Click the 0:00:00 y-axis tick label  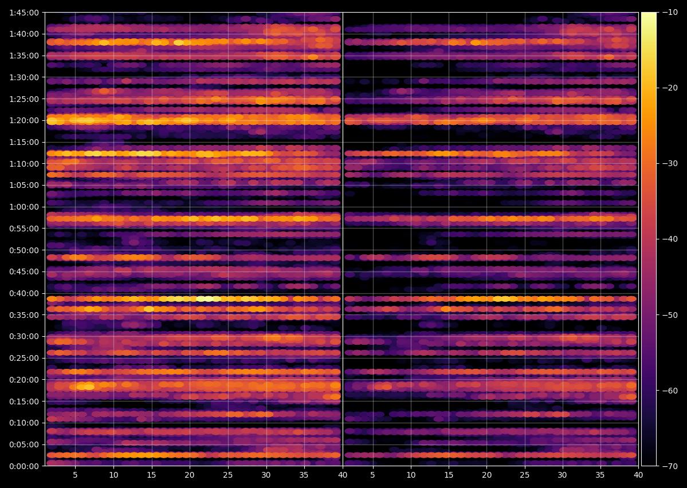(x=24, y=466)
